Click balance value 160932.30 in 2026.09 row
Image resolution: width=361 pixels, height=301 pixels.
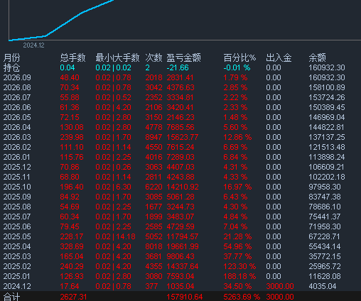[327, 78]
